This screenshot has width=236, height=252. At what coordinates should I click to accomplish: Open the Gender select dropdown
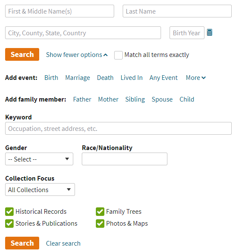pyautogui.click(x=39, y=159)
